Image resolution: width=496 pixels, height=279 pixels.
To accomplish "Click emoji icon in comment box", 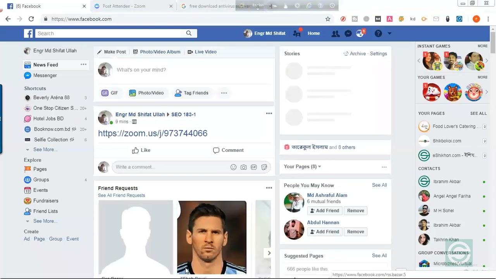I will (x=233, y=167).
